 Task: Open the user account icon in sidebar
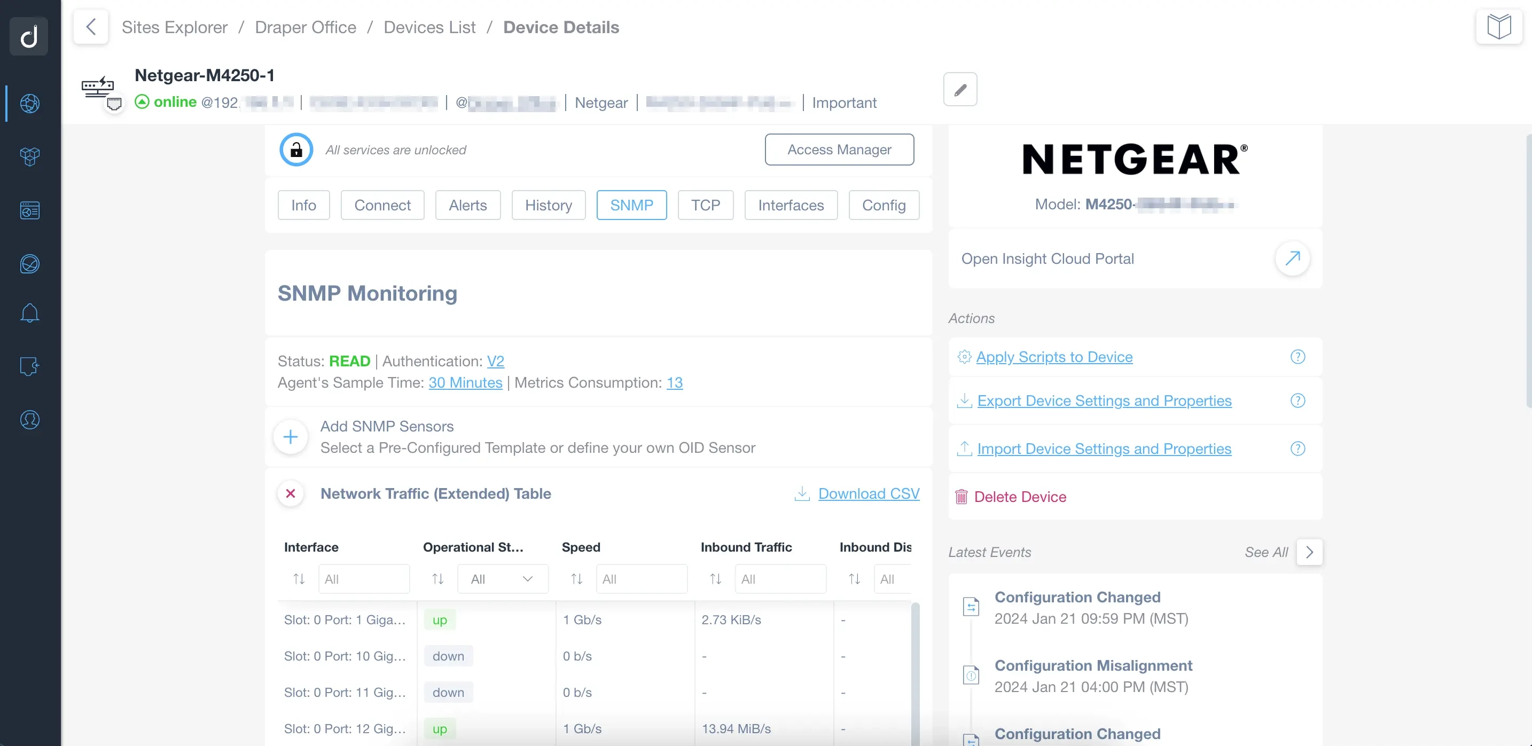pyautogui.click(x=30, y=420)
